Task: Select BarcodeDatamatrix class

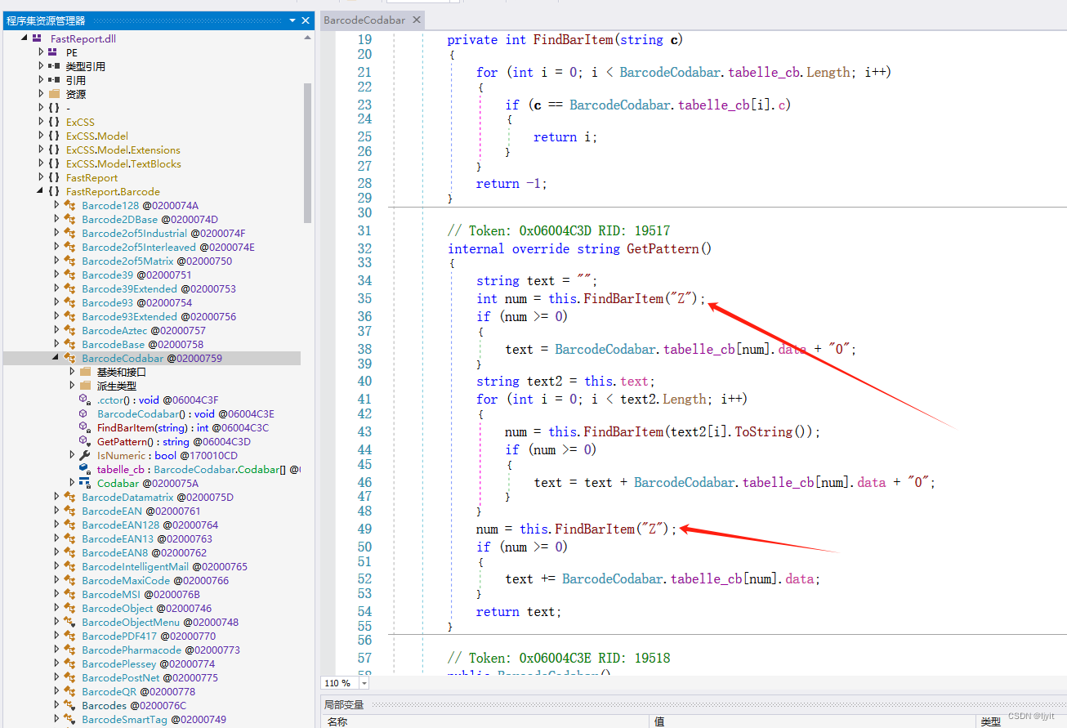Action: pos(158,497)
